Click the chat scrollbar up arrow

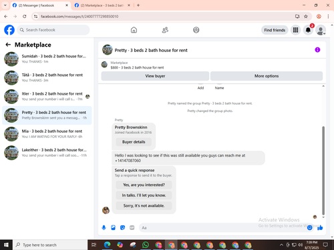(323, 86)
